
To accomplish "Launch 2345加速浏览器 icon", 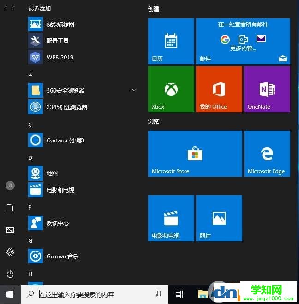I will 36,107.
